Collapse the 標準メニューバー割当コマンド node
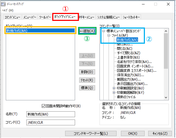 click(x=103, y=31)
